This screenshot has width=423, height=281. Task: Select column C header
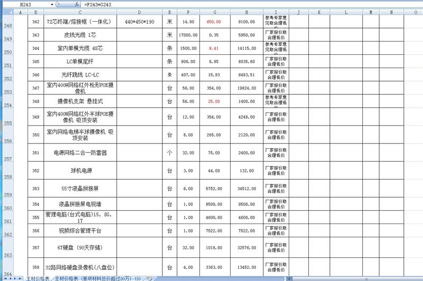coord(79,12)
